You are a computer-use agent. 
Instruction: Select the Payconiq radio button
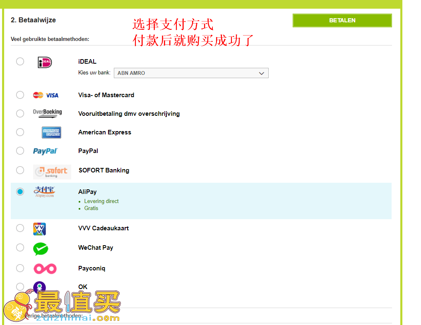tap(20, 268)
